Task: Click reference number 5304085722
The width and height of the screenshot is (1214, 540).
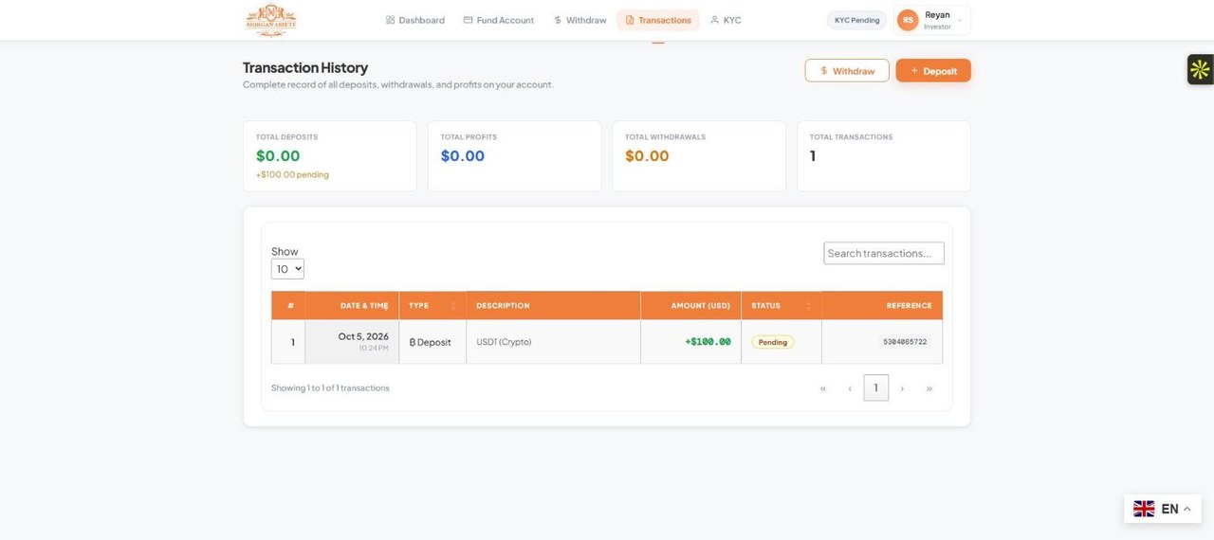Action: point(905,342)
